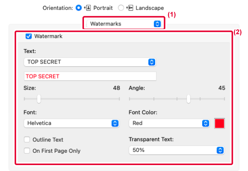Click the red font color swatch

click(x=220, y=123)
